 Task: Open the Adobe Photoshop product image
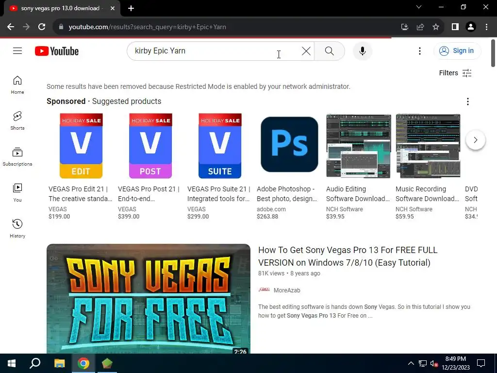point(289,144)
